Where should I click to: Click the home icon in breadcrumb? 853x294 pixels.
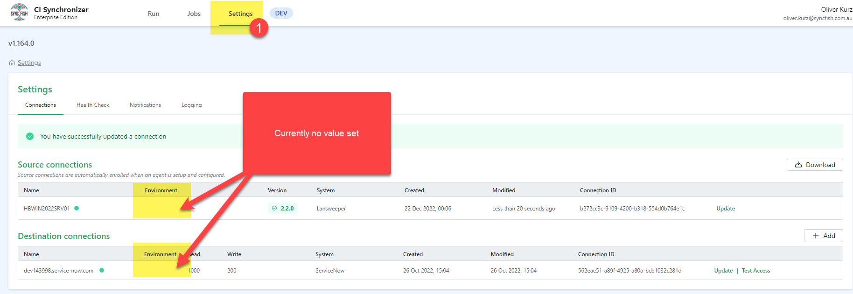point(12,63)
